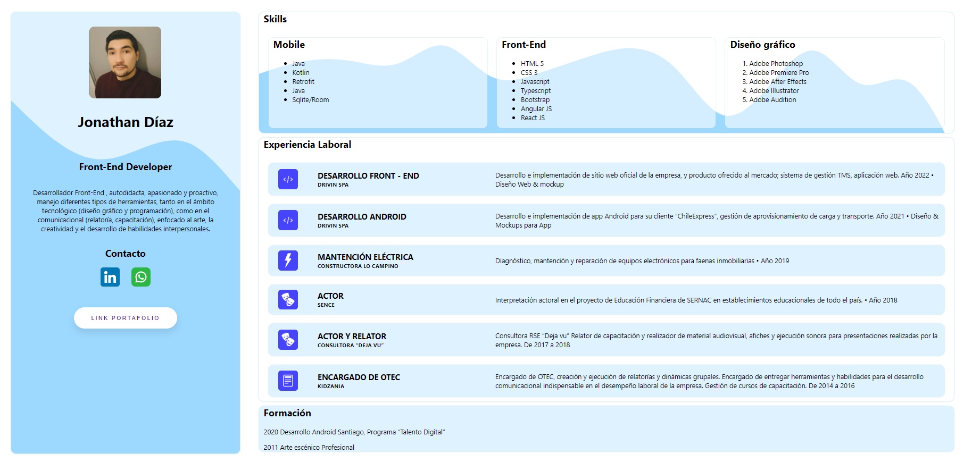Screen dimensions: 964x470
Task: Select Retrofit in the Mobile list
Action: (x=303, y=82)
